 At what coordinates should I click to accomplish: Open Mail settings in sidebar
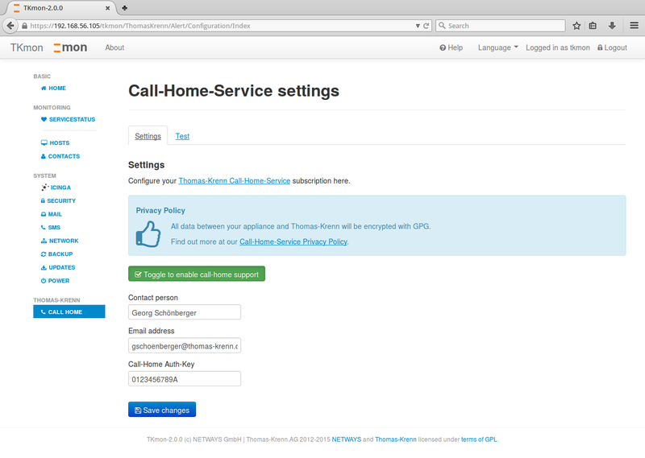[x=51, y=214]
